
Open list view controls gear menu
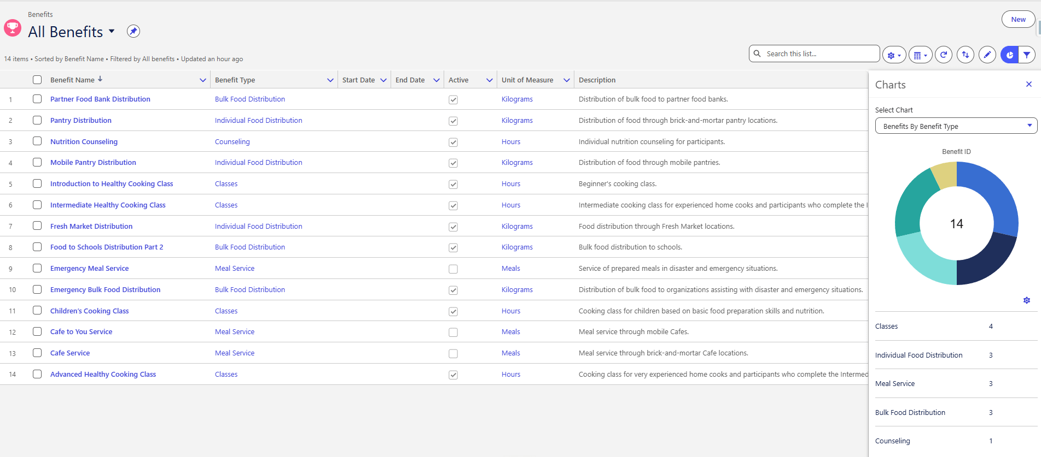point(894,55)
